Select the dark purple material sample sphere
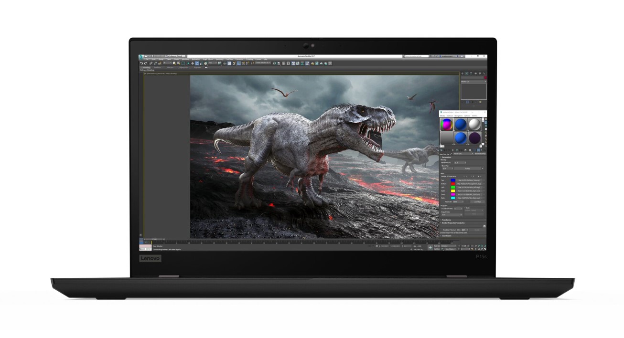The height and width of the screenshot is (338, 624). [474, 138]
